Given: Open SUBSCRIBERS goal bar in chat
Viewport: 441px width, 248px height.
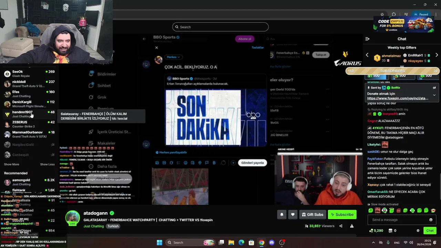Looking at the screenshot, I should [x=392, y=71].
